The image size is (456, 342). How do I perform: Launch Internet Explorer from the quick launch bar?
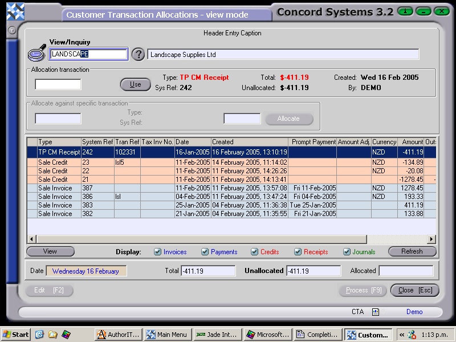[x=39, y=335]
